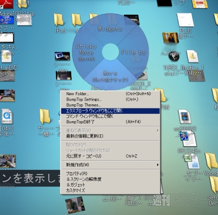The height and width of the screenshot is (215, 218).
Task: Choose 元に戻す - コピー(U) entry
Action: coord(110,156)
